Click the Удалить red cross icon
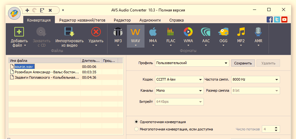 [x=96, y=32]
